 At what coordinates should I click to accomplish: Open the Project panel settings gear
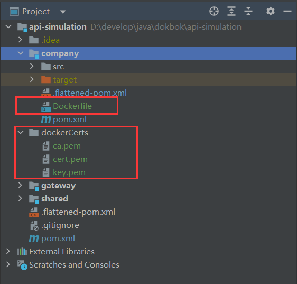click(x=270, y=11)
